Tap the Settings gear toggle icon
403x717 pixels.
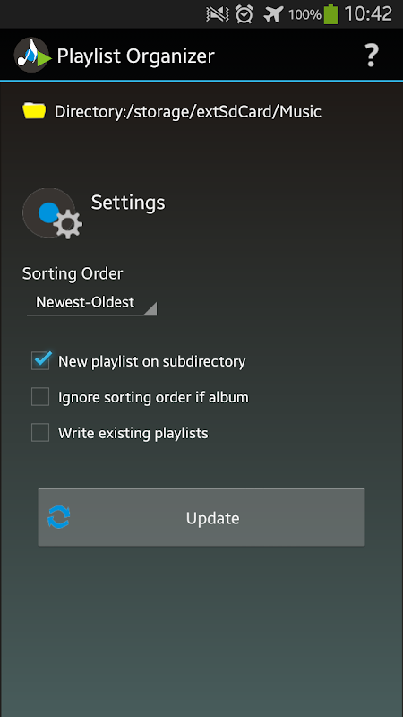(x=52, y=213)
